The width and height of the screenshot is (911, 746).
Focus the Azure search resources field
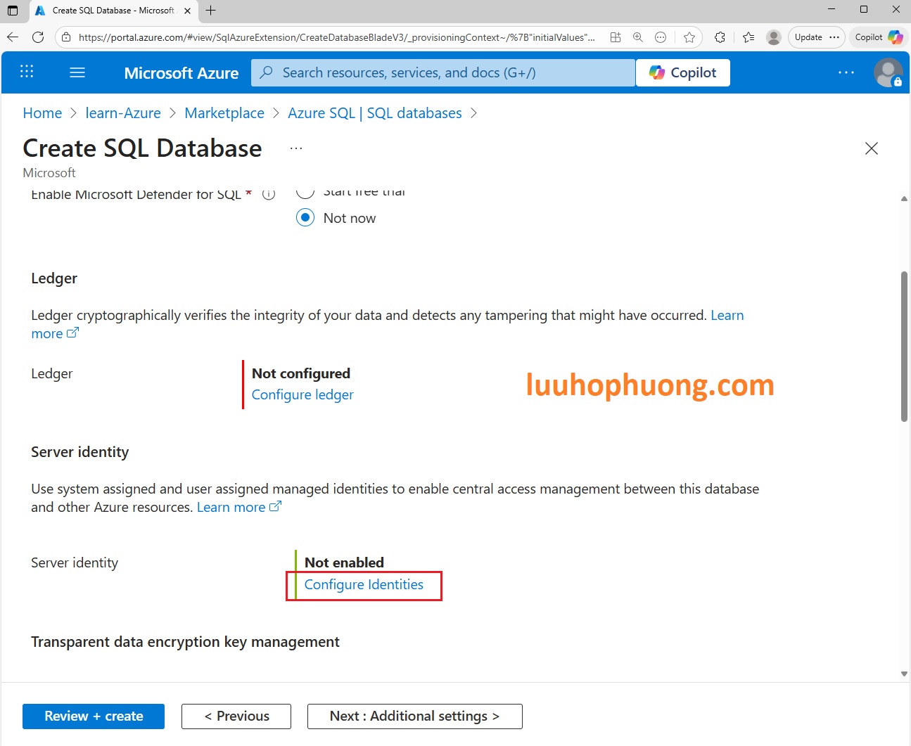click(443, 72)
